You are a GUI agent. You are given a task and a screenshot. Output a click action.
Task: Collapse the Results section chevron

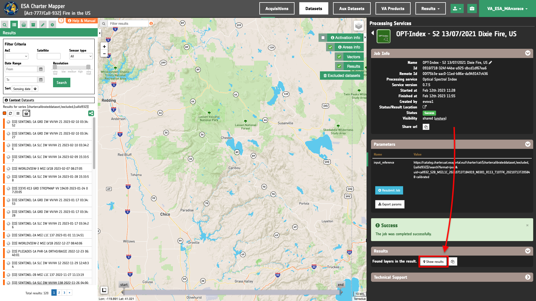coord(528,251)
